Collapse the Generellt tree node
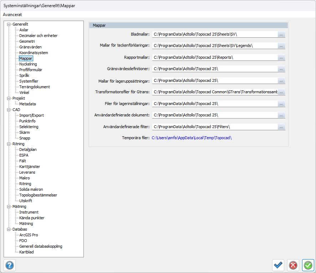The height and width of the screenshot is (273, 316). (x=9, y=24)
